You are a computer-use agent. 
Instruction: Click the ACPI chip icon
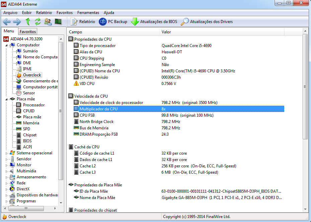click(19, 147)
